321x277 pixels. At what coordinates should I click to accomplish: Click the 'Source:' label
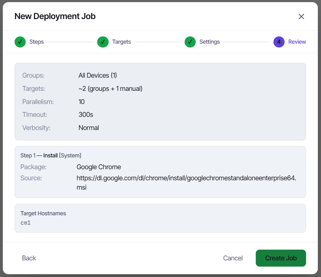(x=31, y=178)
